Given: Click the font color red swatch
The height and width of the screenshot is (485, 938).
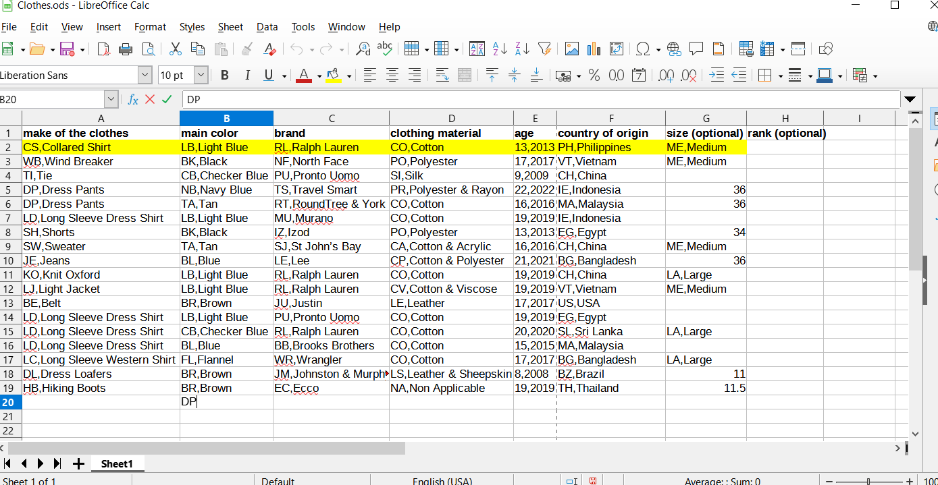Looking at the screenshot, I should click(304, 76).
